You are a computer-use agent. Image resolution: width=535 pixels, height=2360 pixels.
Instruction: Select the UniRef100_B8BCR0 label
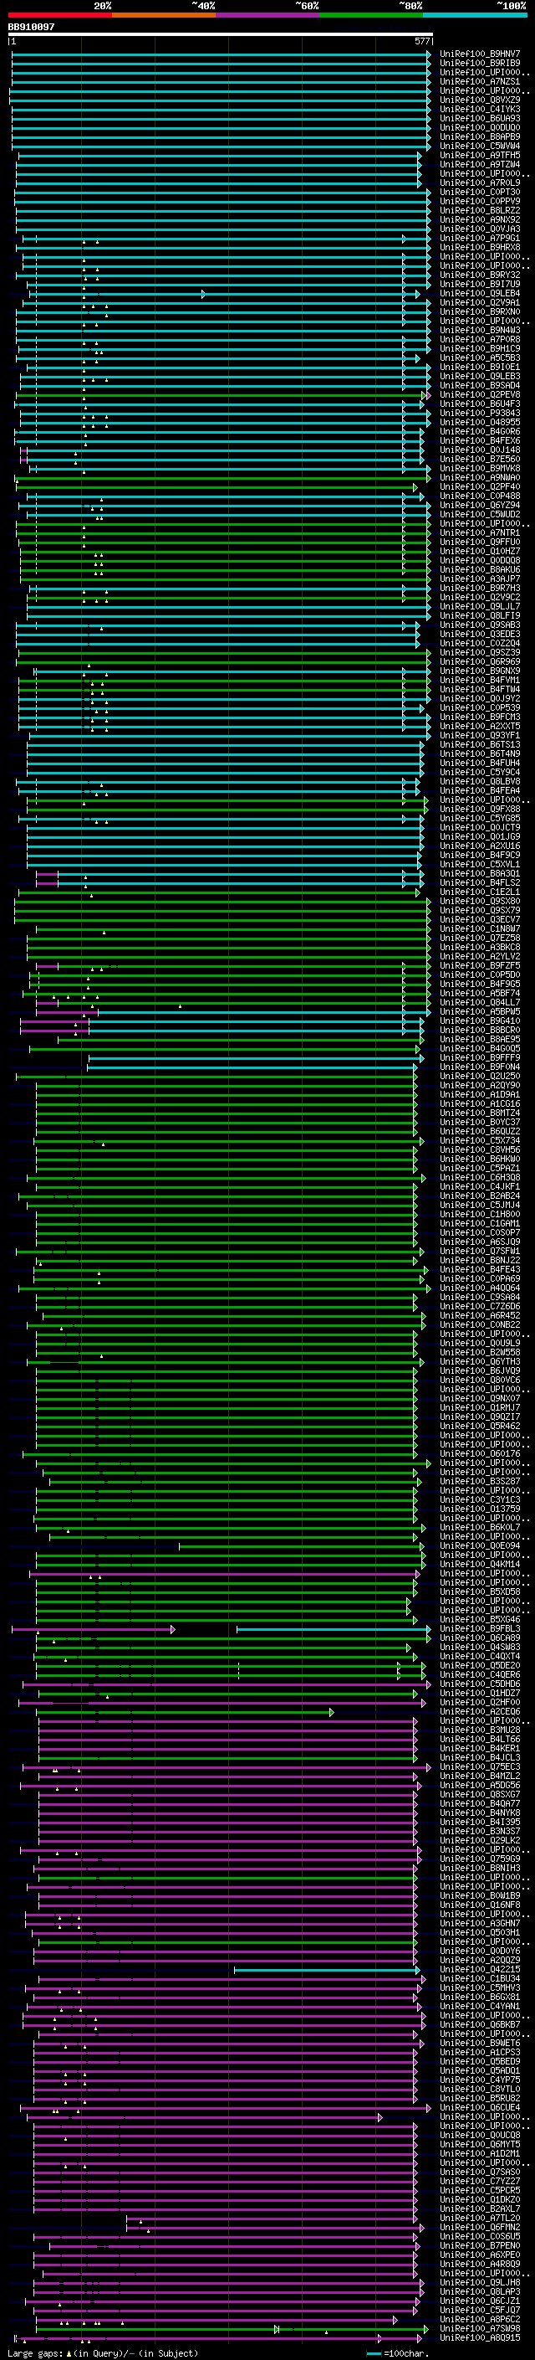click(480, 1030)
